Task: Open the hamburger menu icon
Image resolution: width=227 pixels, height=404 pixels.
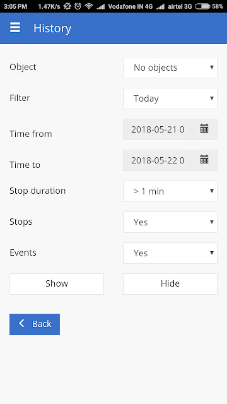Action: coord(15,27)
